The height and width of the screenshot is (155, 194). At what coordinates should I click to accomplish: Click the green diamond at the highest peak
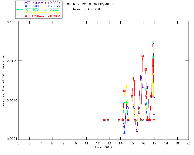[153, 42]
